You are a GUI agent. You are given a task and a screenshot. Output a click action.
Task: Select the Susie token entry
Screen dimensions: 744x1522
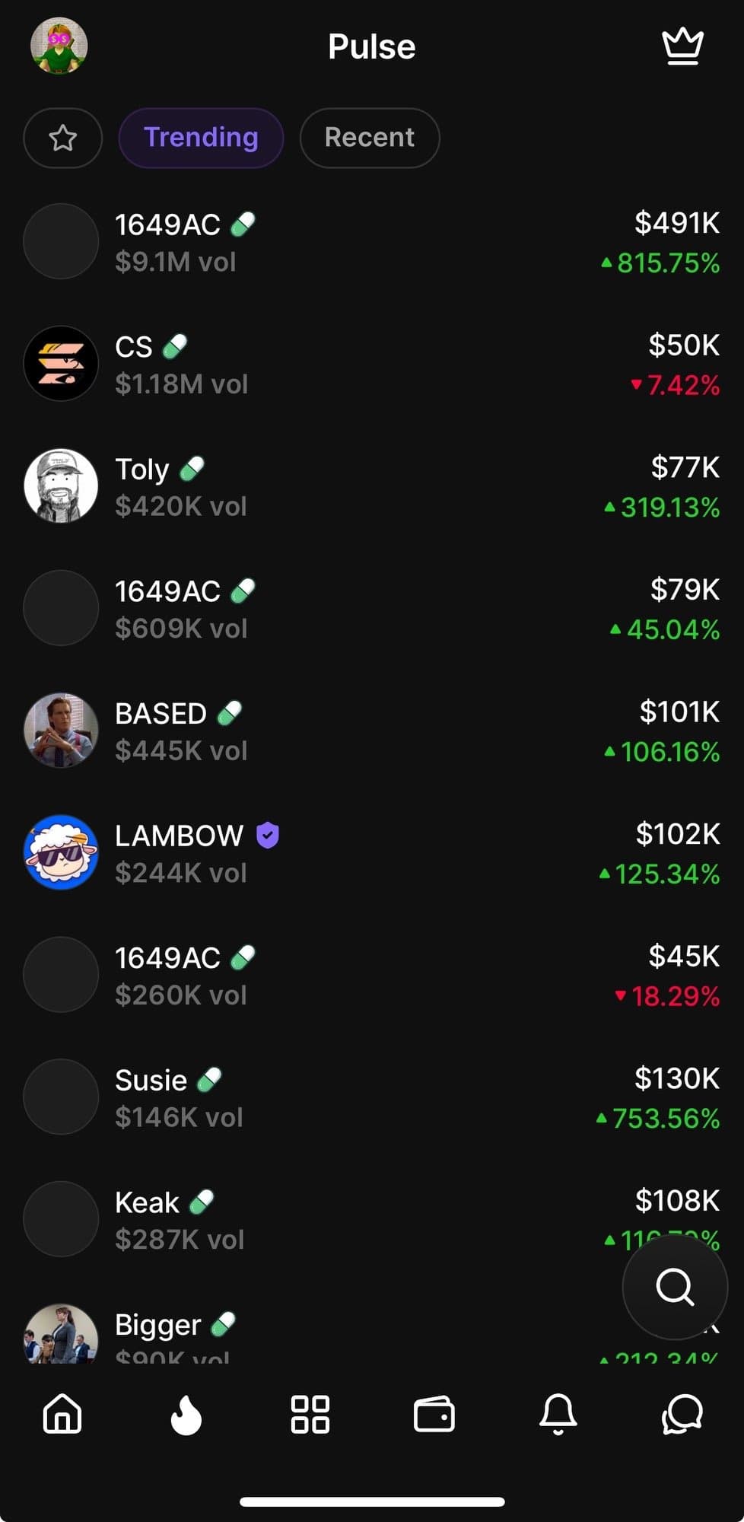pos(372,1097)
